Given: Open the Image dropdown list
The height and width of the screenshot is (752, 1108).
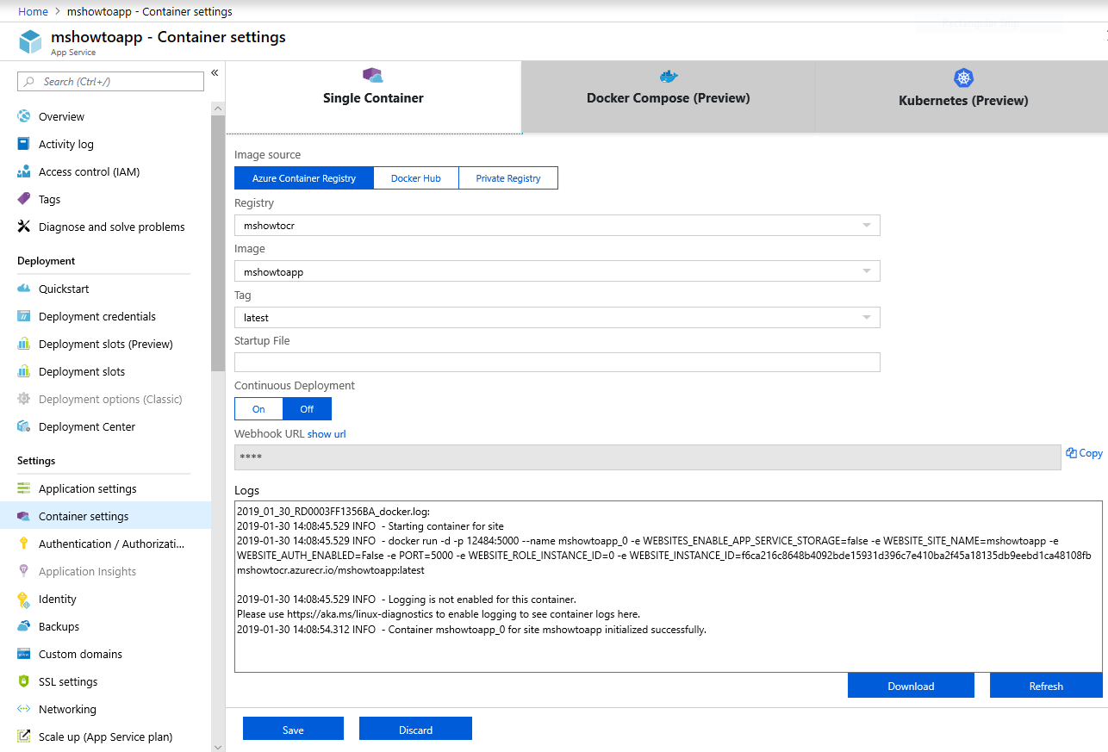Looking at the screenshot, I should pyautogui.click(x=867, y=271).
